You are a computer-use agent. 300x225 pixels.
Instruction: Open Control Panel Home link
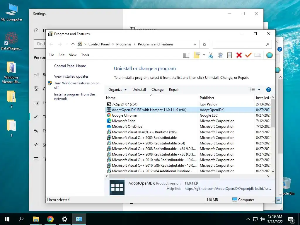click(70, 66)
